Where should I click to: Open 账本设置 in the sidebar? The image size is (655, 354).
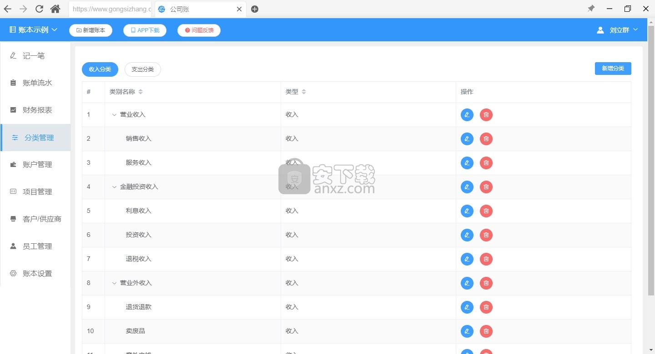pyautogui.click(x=35, y=274)
